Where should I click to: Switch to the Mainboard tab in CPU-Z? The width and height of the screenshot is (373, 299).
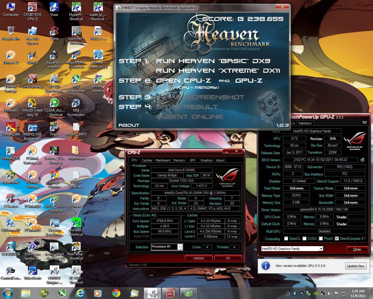tap(163, 160)
